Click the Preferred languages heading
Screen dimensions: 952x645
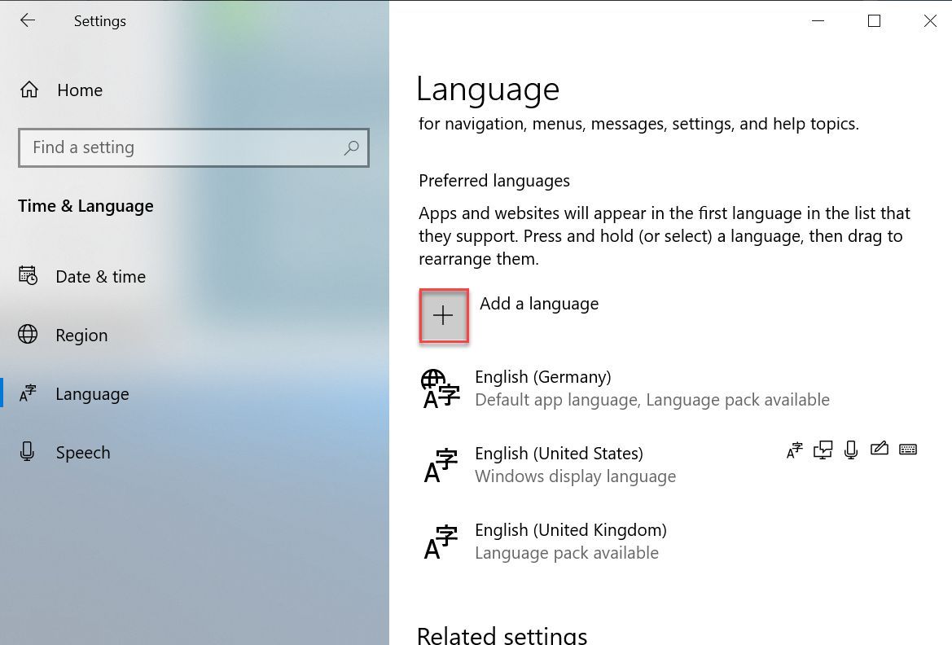coord(494,181)
